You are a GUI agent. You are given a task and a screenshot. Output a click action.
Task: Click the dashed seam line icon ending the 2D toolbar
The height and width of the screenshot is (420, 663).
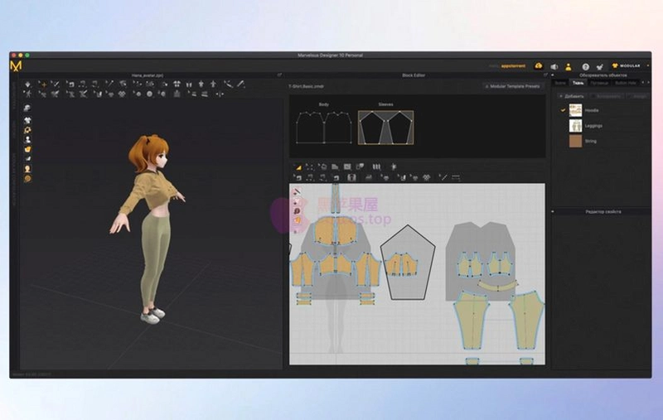pyautogui.click(x=456, y=177)
